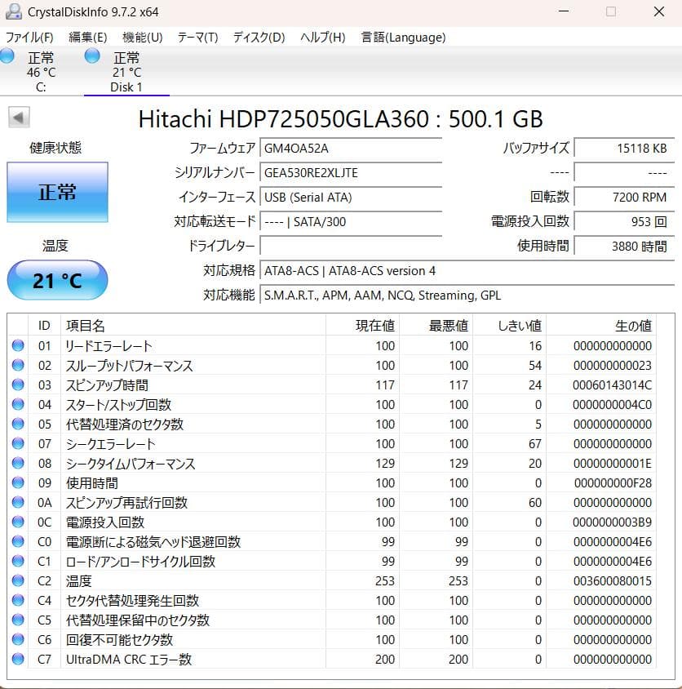Viewport: 682px width, 689px height.
Task: Click the 正常 health status button
Action: coord(57,192)
